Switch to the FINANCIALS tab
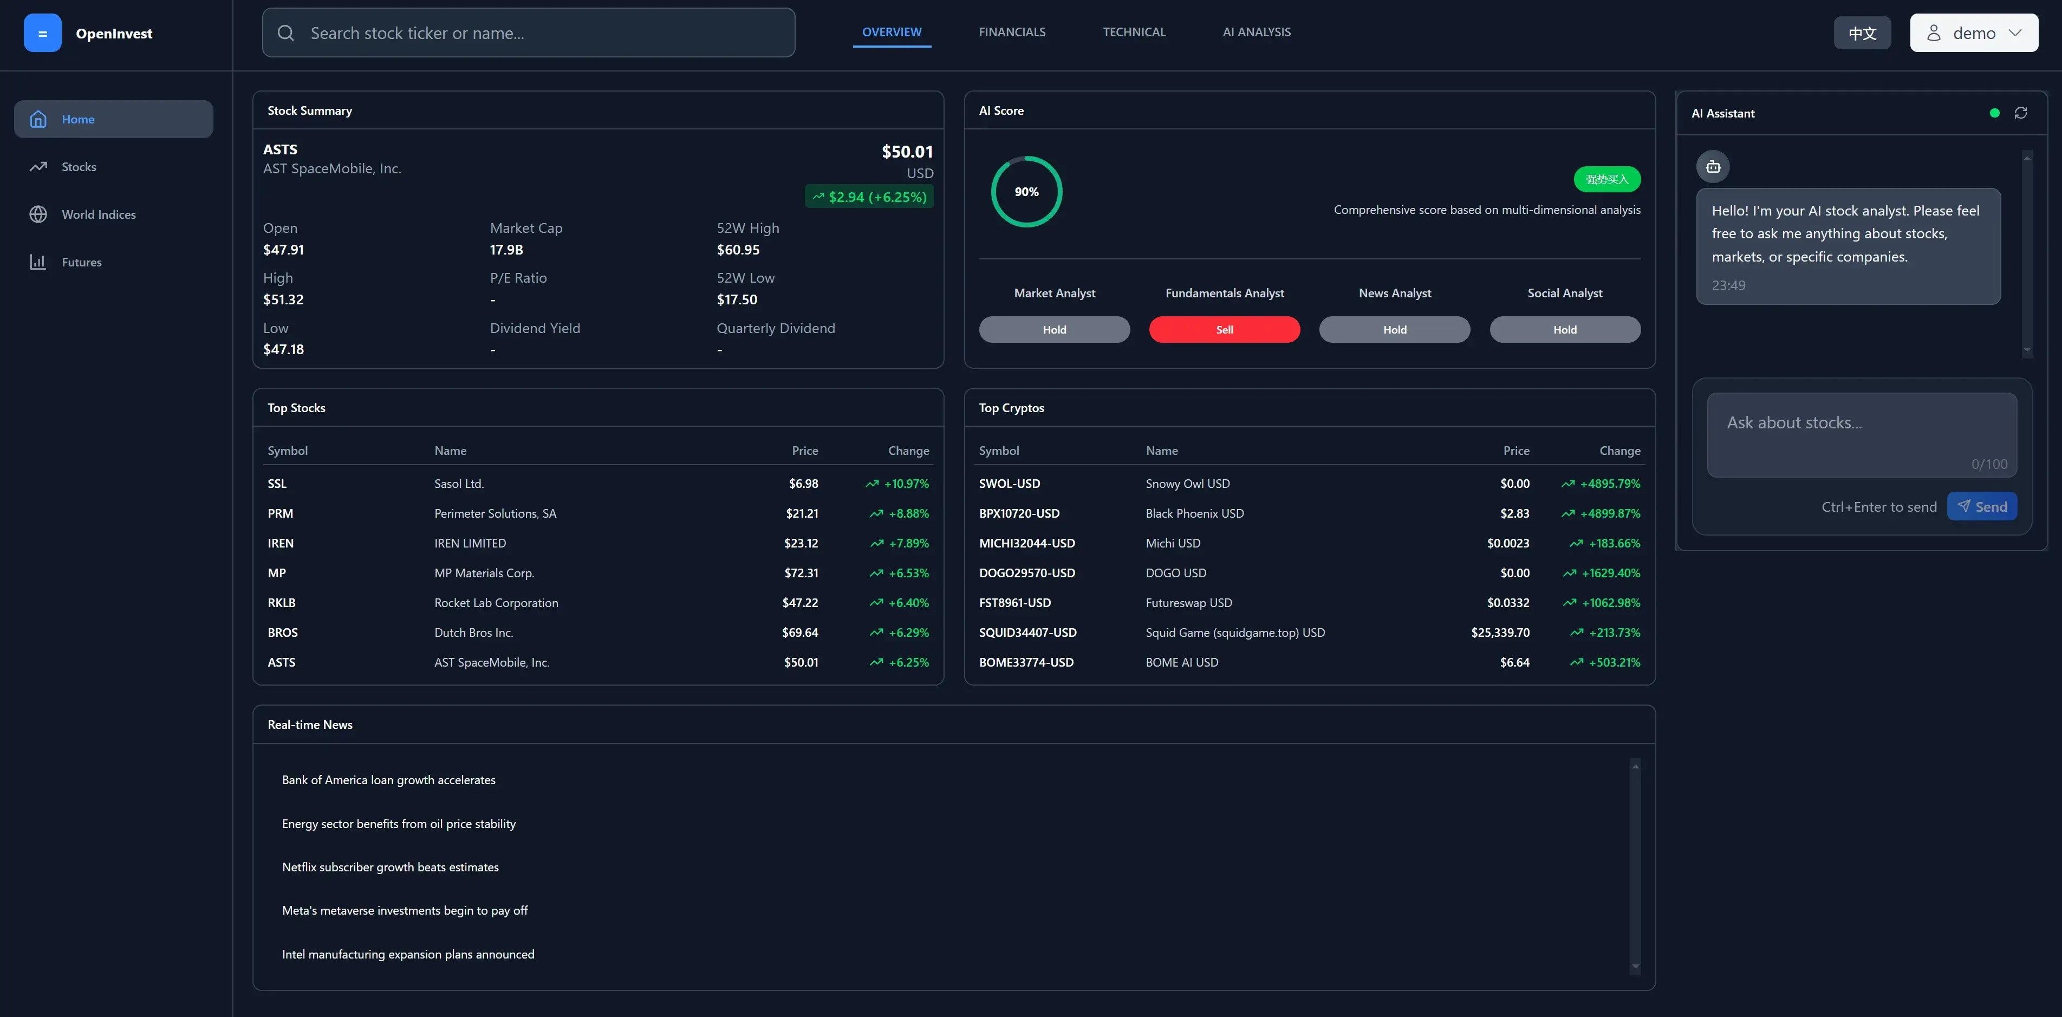 coord(1012,32)
